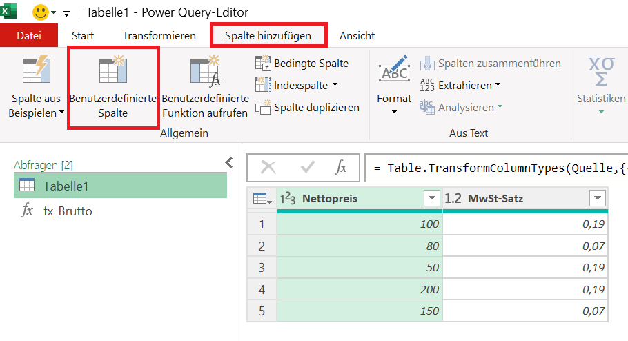Open the Nettopreis column filter dropdown
The image size is (628, 341).
432,198
